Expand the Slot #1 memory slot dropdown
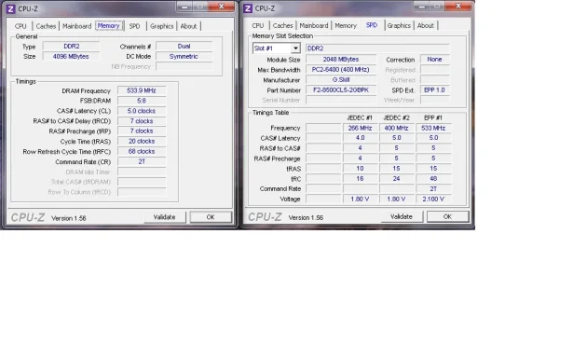The height and width of the screenshot is (358, 573). (295, 48)
